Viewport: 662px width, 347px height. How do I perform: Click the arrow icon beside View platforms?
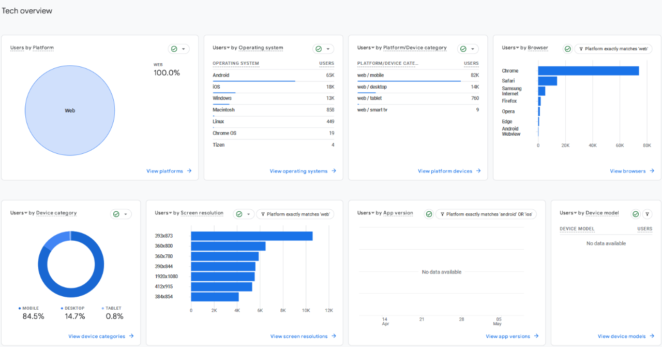tap(189, 171)
